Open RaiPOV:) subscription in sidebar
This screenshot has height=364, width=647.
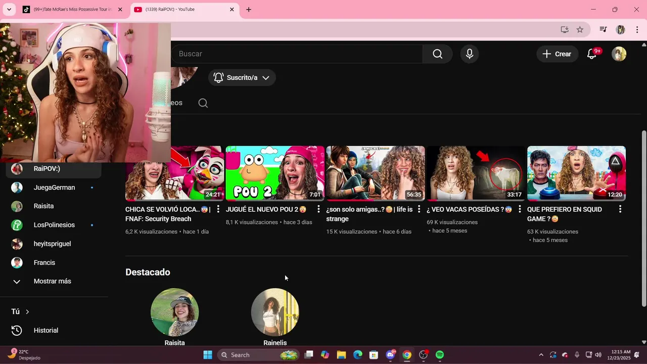click(54, 168)
